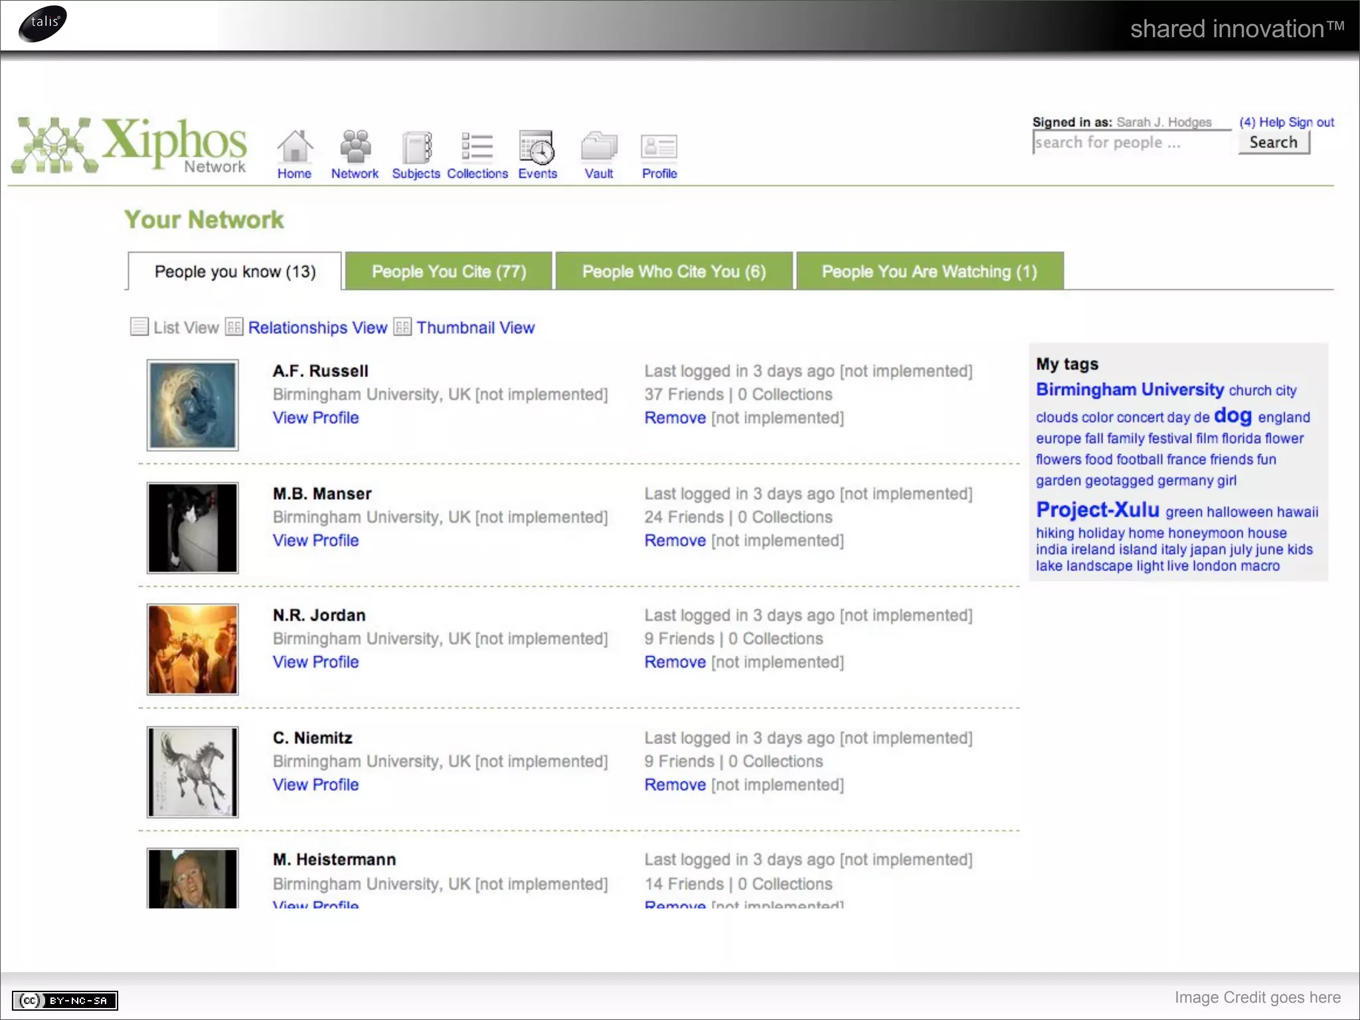
Task: Click the festival tag
Action: coord(1170,439)
